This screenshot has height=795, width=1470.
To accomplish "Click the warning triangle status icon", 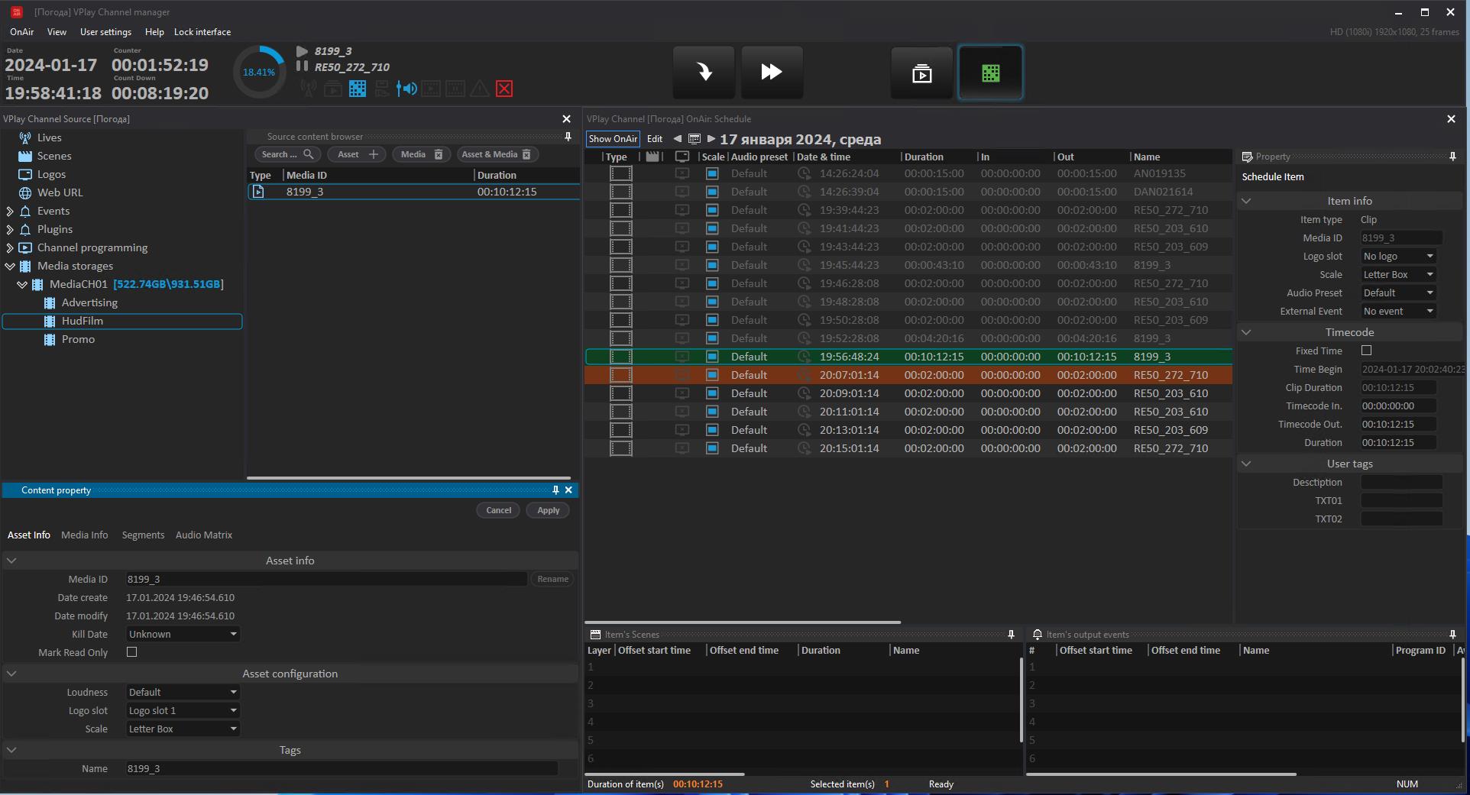I will (480, 89).
